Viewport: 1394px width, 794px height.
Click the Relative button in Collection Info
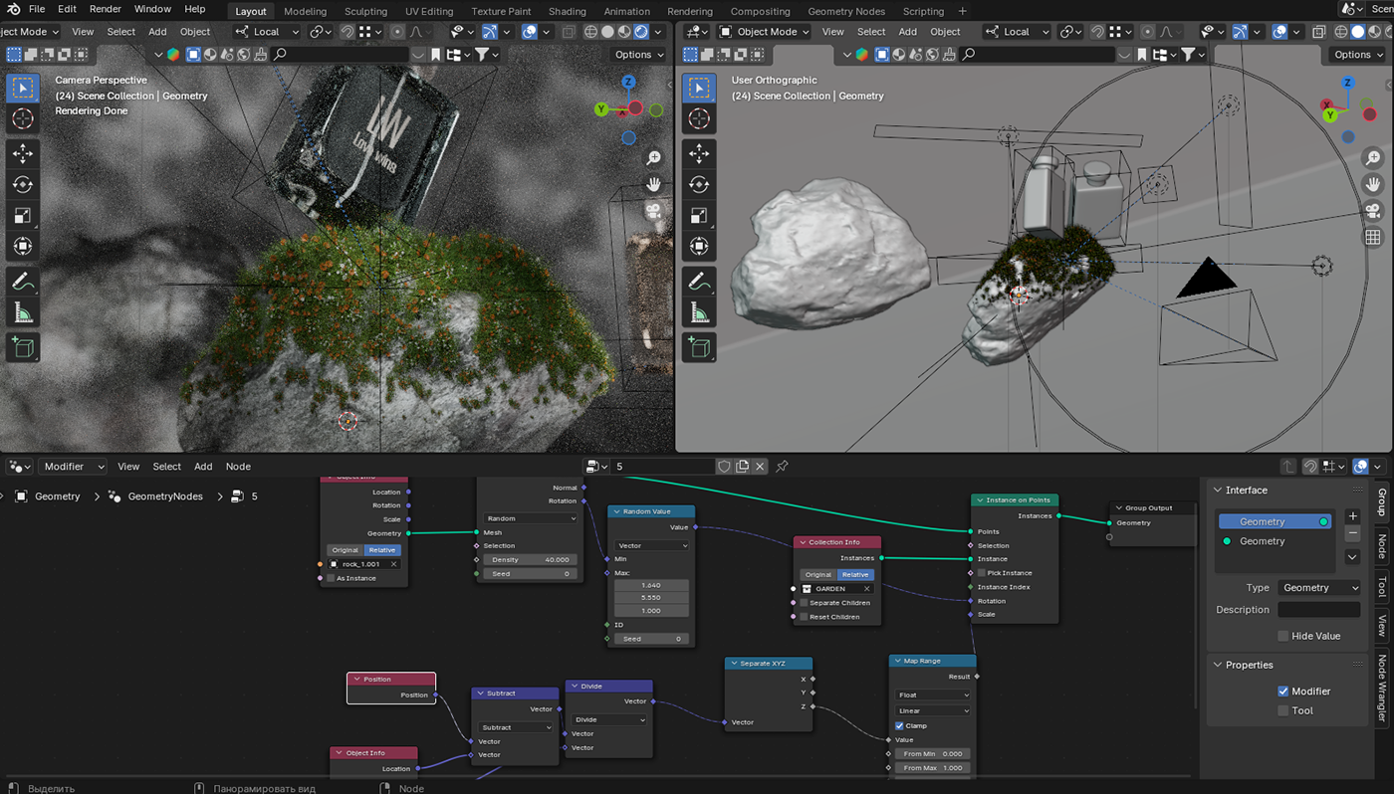854,574
